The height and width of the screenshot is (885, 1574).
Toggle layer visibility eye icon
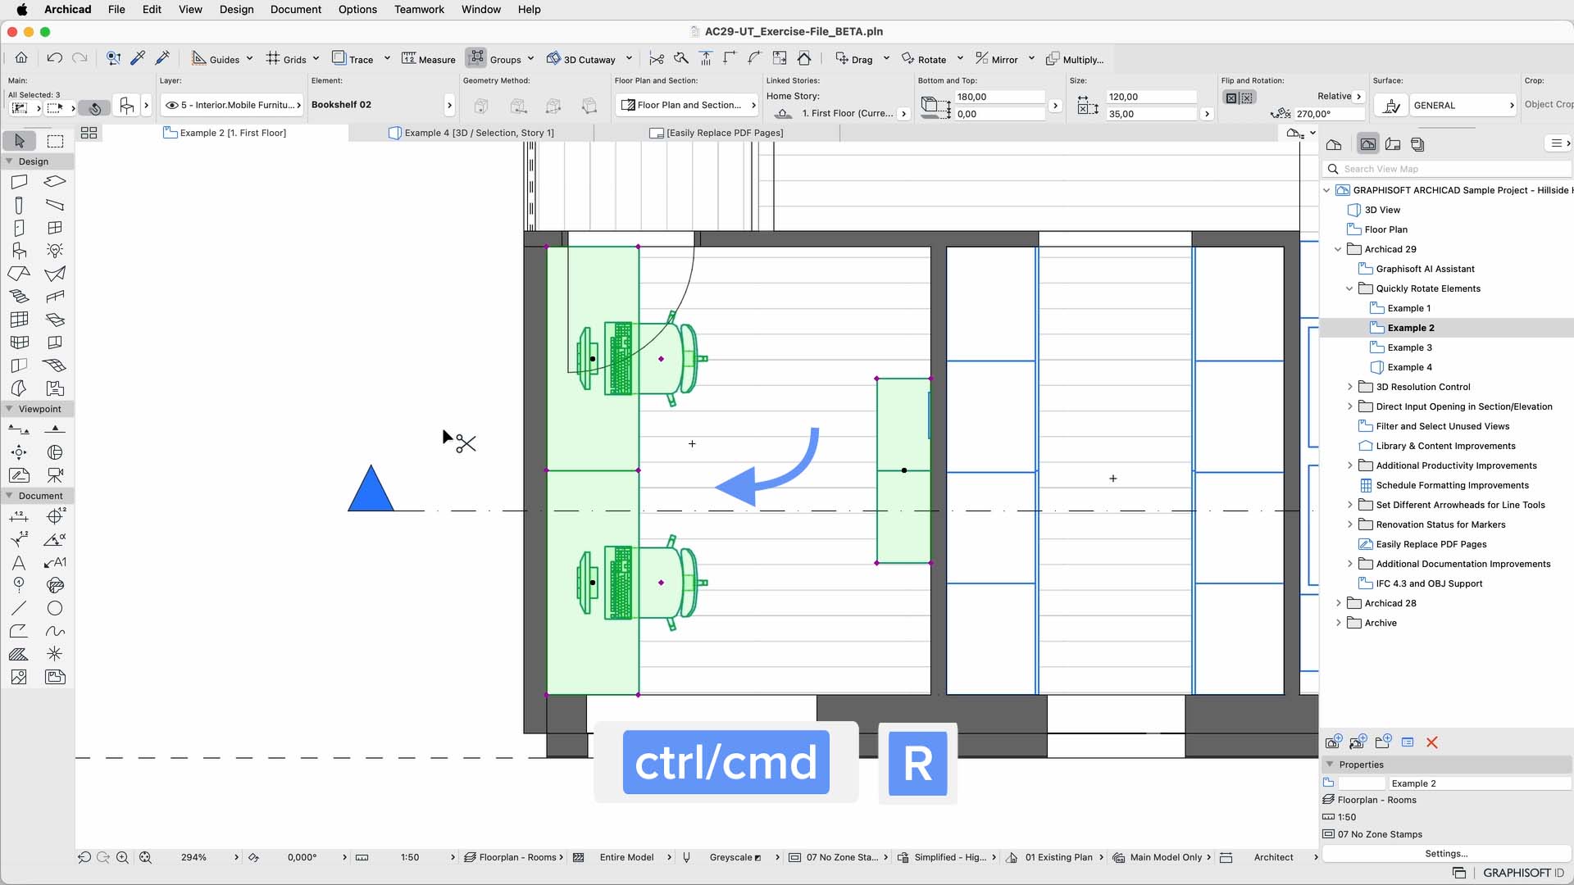point(171,105)
